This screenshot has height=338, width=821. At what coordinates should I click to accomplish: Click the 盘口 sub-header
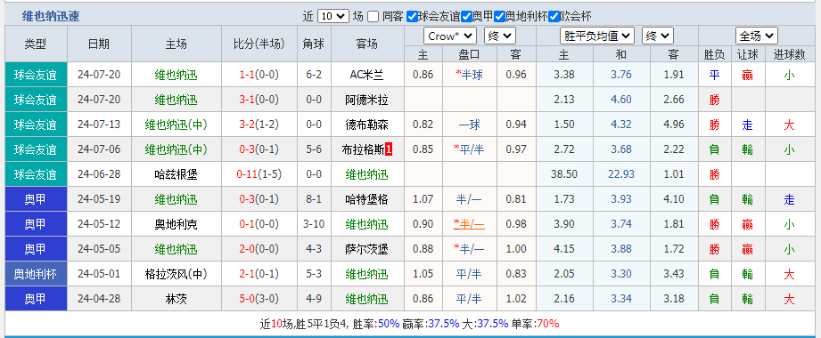click(x=469, y=54)
